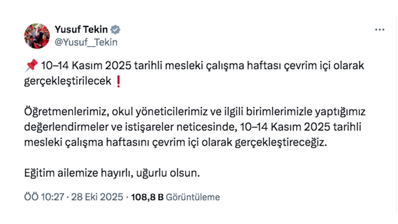
Task: Open the @Yusuf__Tekin handle link
Action: coord(86,42)
